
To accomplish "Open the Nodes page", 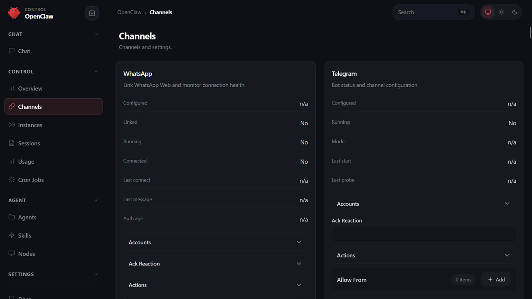I will pyautogui.click(x=53, y=254).
